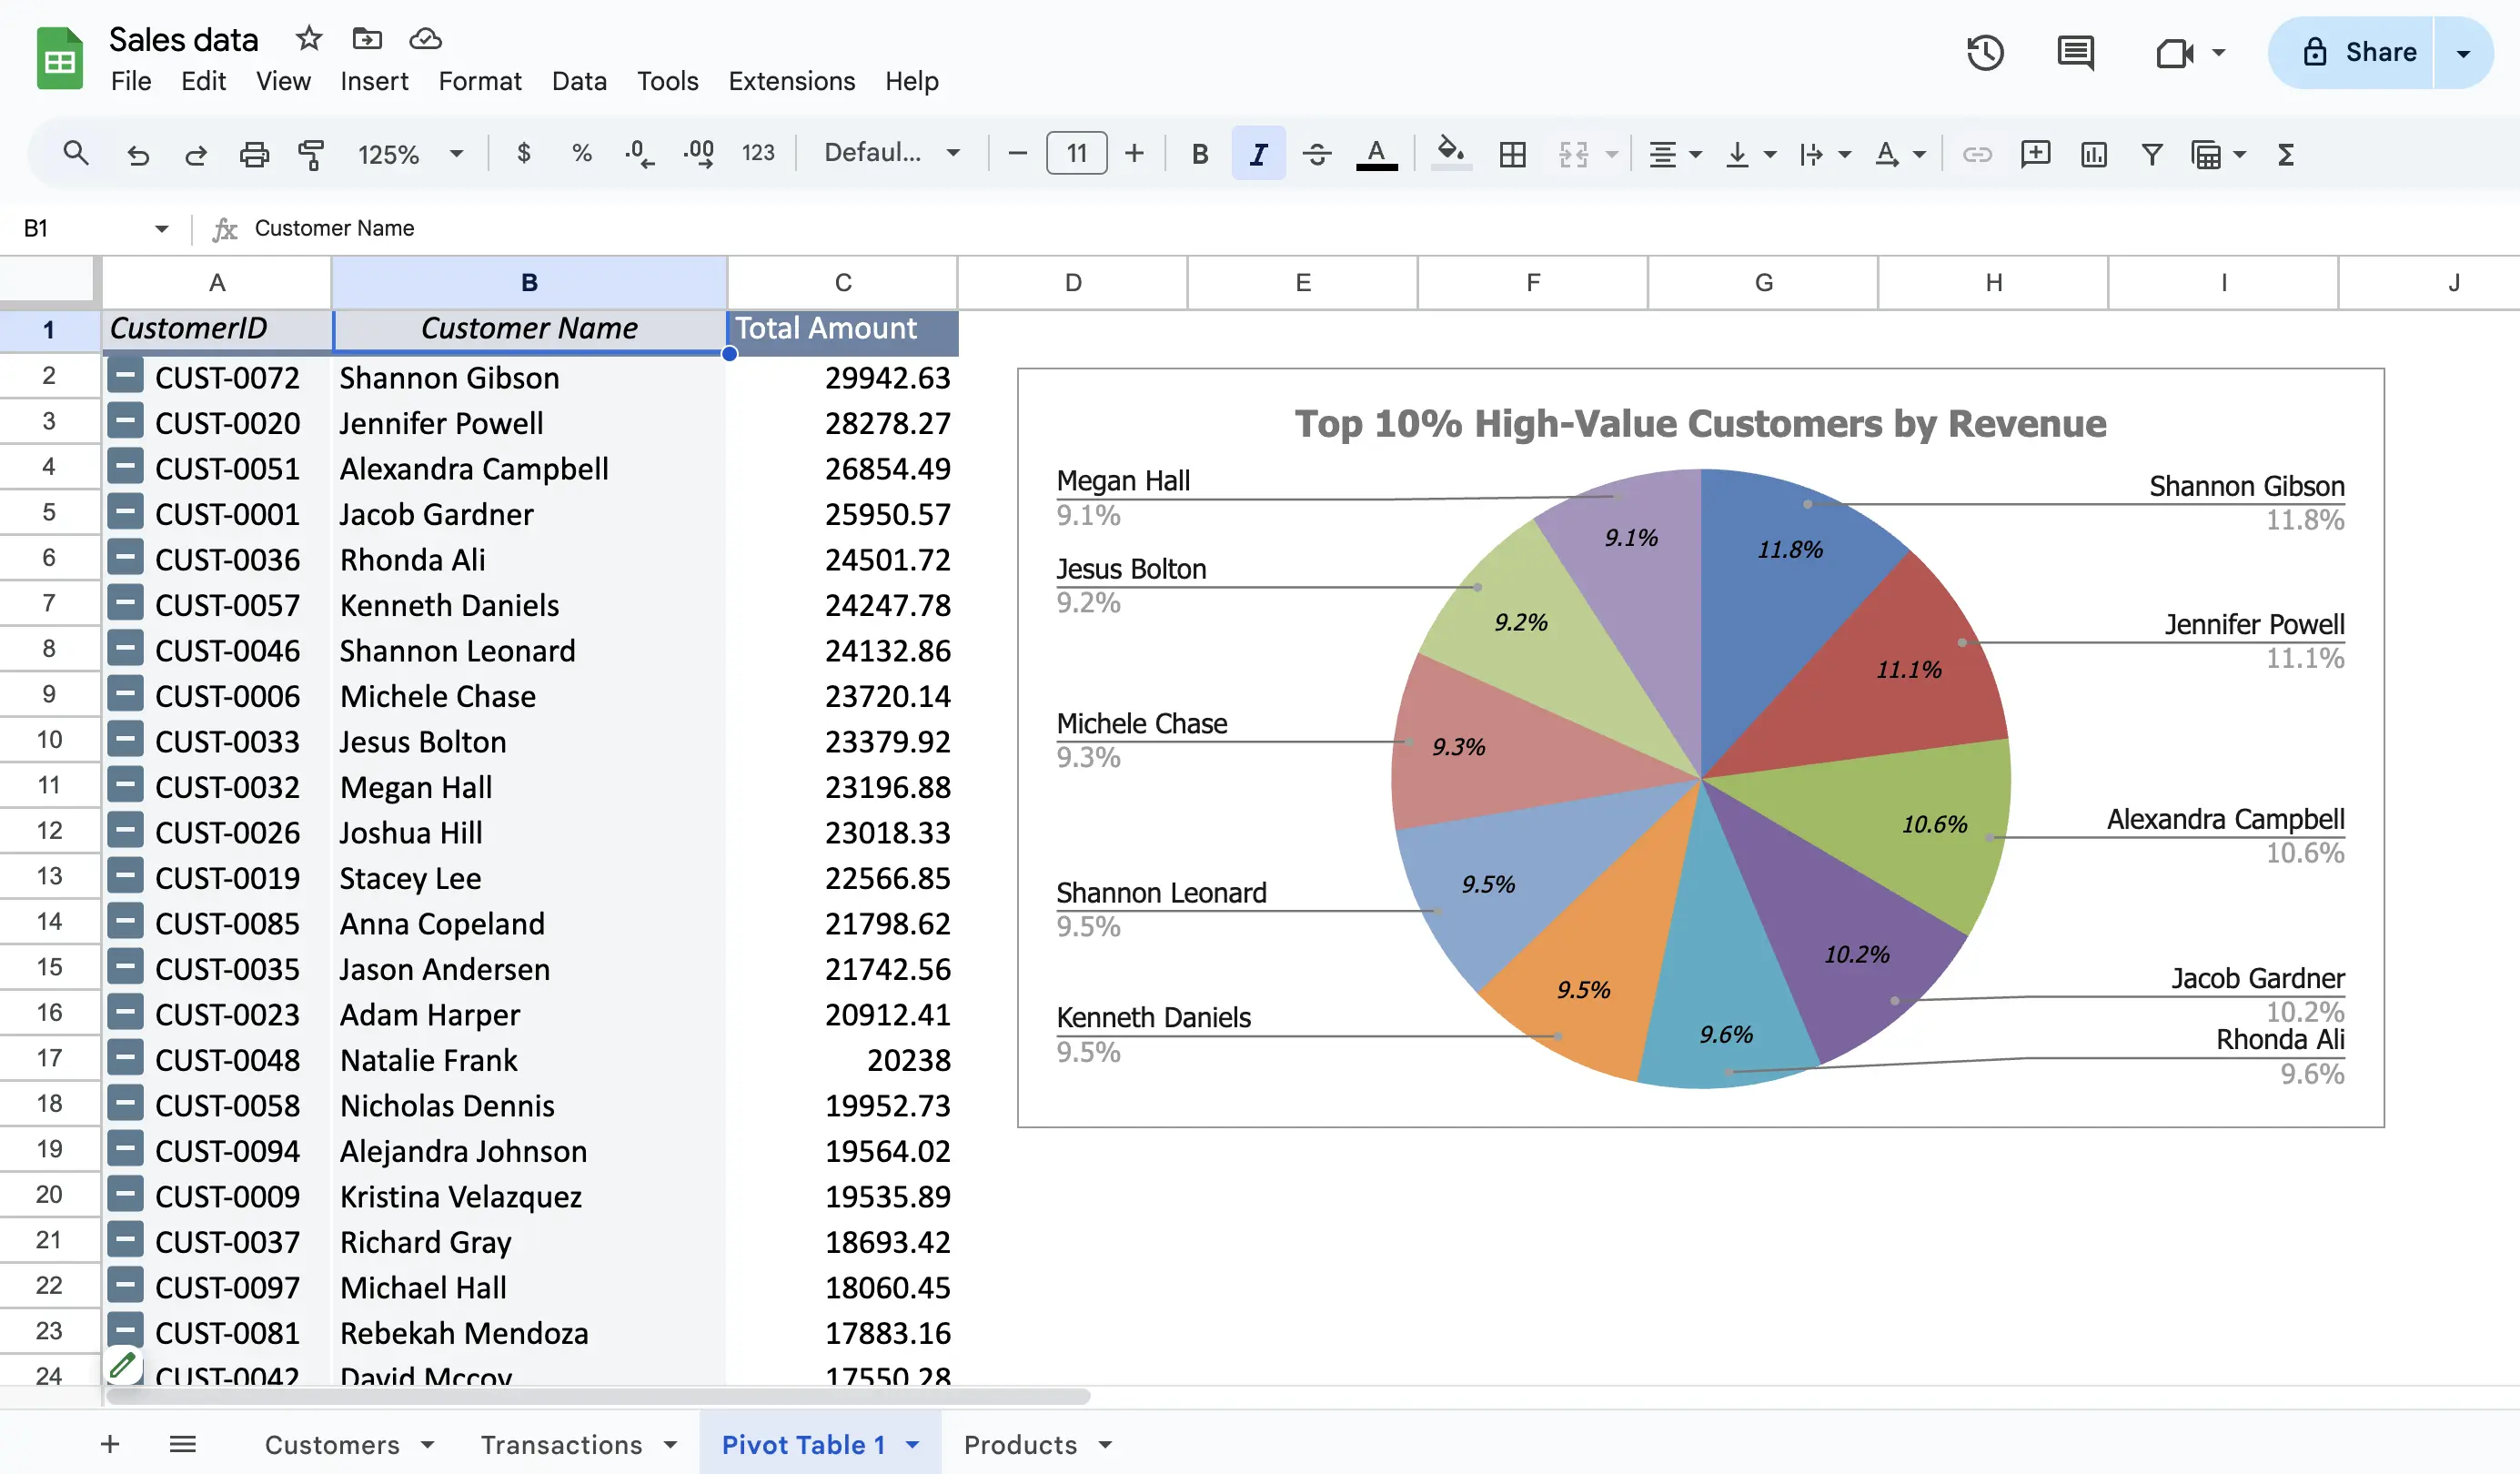Click the create filter funnel icon
This screenshot has width=2520, height=1474.
coord(2152,154)
